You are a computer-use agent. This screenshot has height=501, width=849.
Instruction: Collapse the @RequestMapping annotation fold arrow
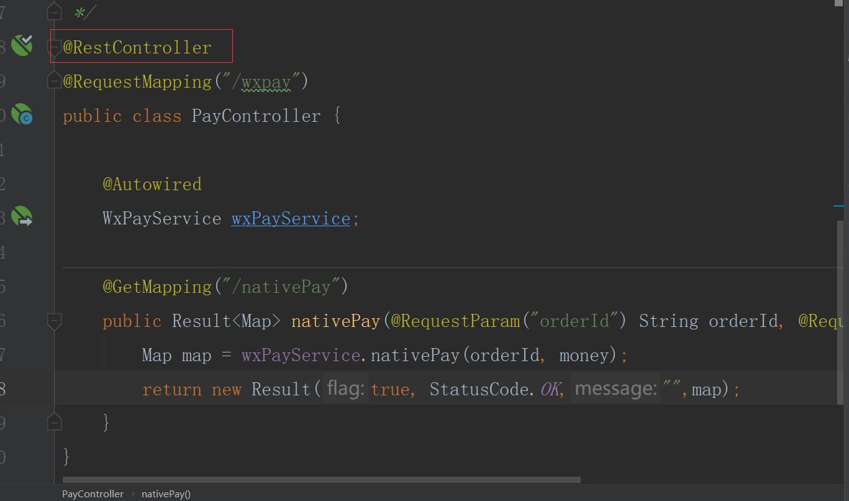pyautogui.click(x=54, y=80)
